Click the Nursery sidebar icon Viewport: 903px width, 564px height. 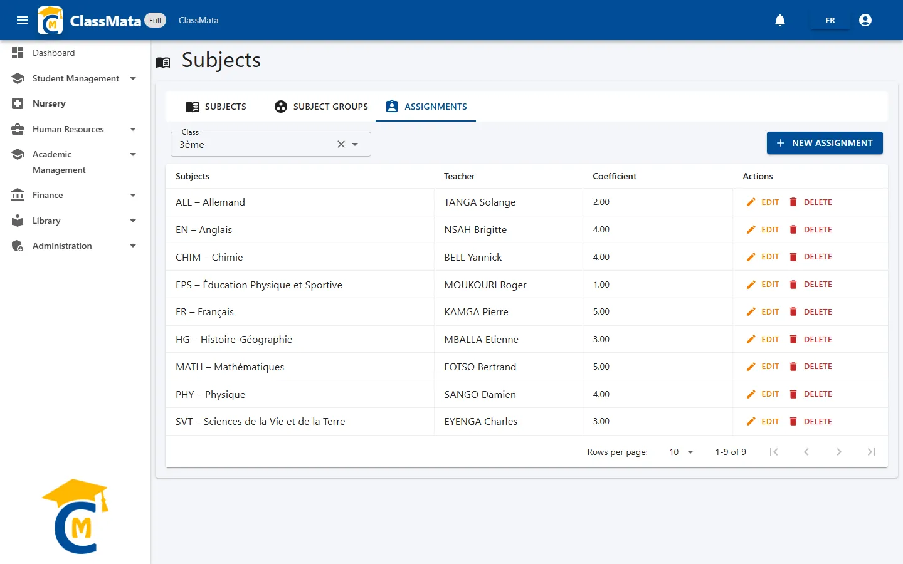(18, 103)
